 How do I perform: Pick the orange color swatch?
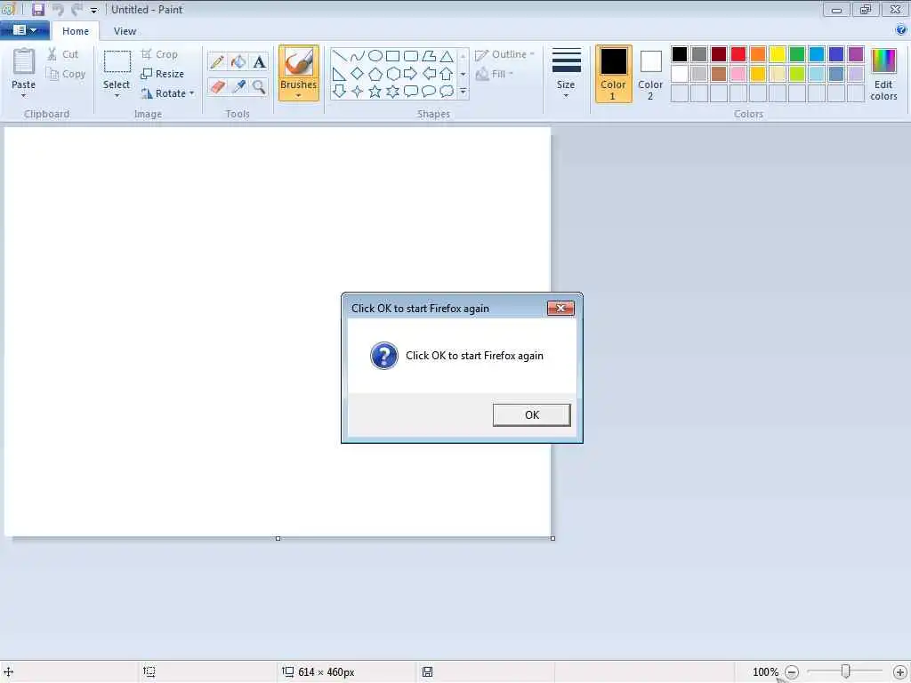pyautogui.click(x=758, y=54)
